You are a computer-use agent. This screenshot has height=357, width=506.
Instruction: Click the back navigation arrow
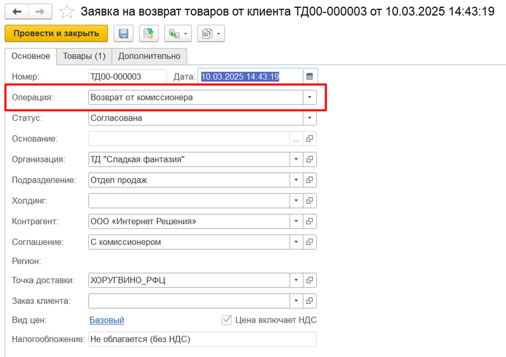(x=17, y=11)
